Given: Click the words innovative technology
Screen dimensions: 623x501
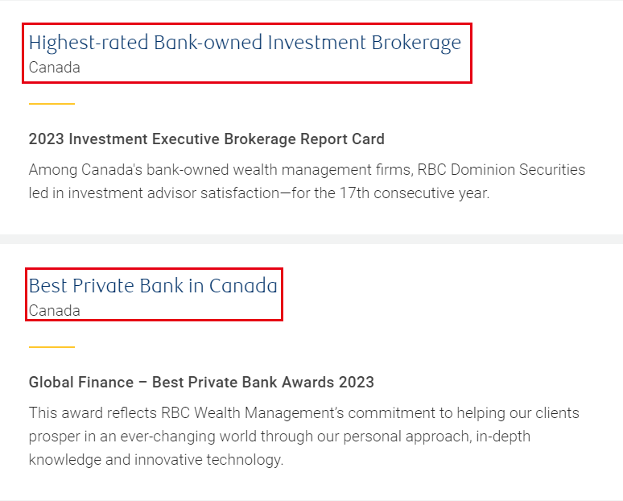Looking at the screenshot, I should click(208, 460).
